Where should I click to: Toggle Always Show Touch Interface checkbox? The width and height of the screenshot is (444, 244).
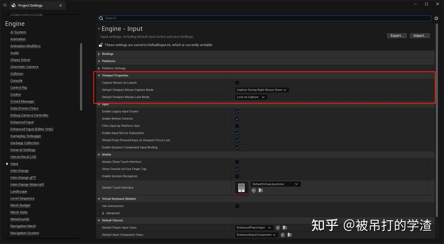(237, 162)
